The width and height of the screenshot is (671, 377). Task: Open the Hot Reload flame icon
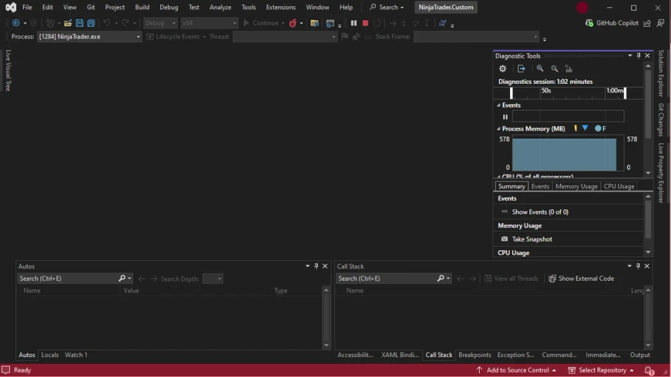pyautogui.click(x=293, y=23)
